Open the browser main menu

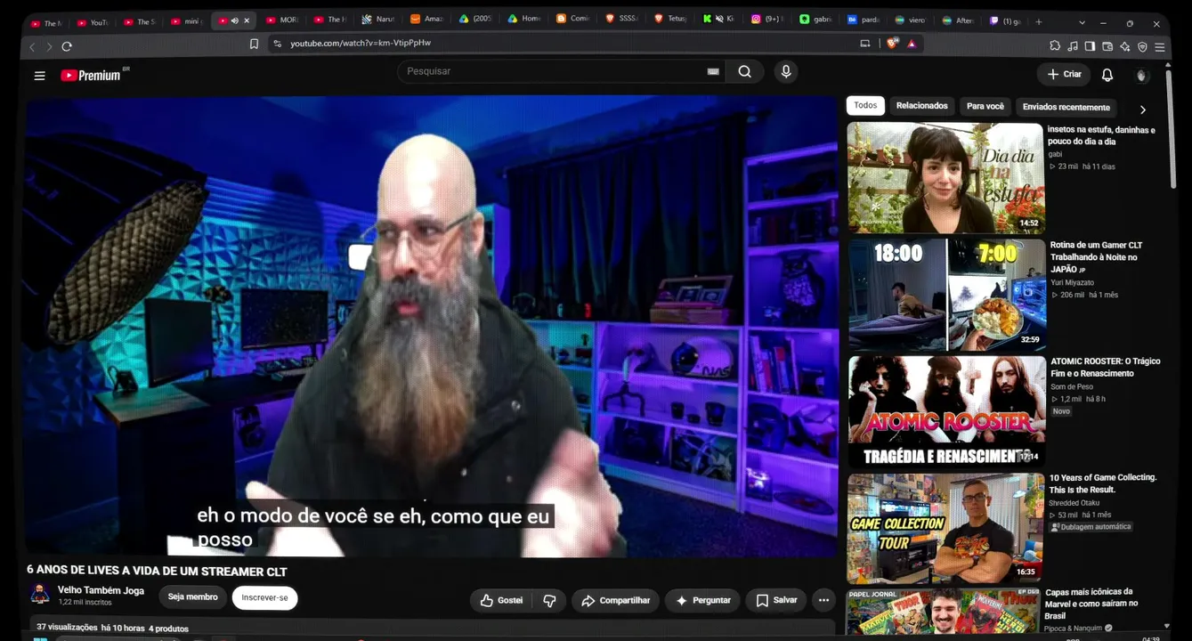1160,46
